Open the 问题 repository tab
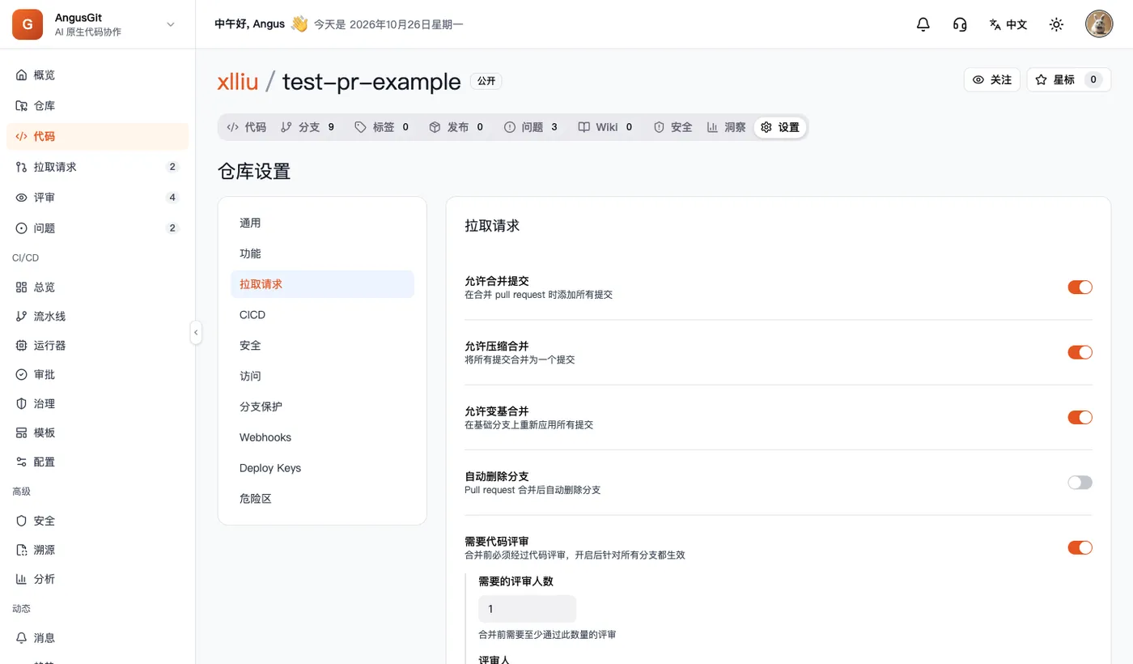The height and width of the screenshot is (664, 1133). [x=532, y=127]
